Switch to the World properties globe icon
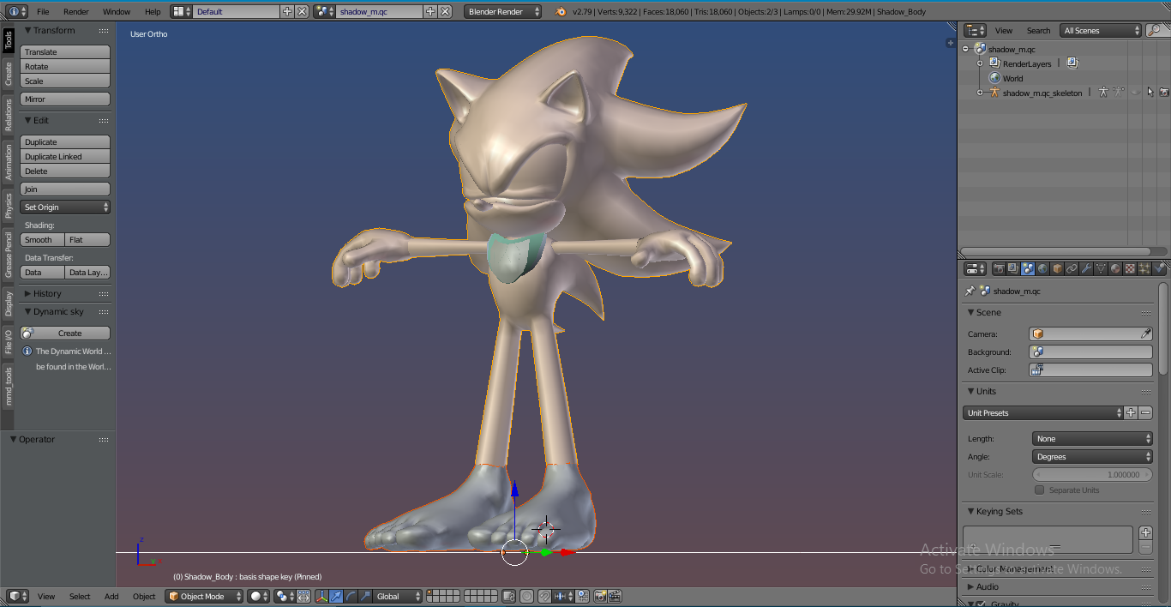 pyautogui.click(x=1042, y=268)
